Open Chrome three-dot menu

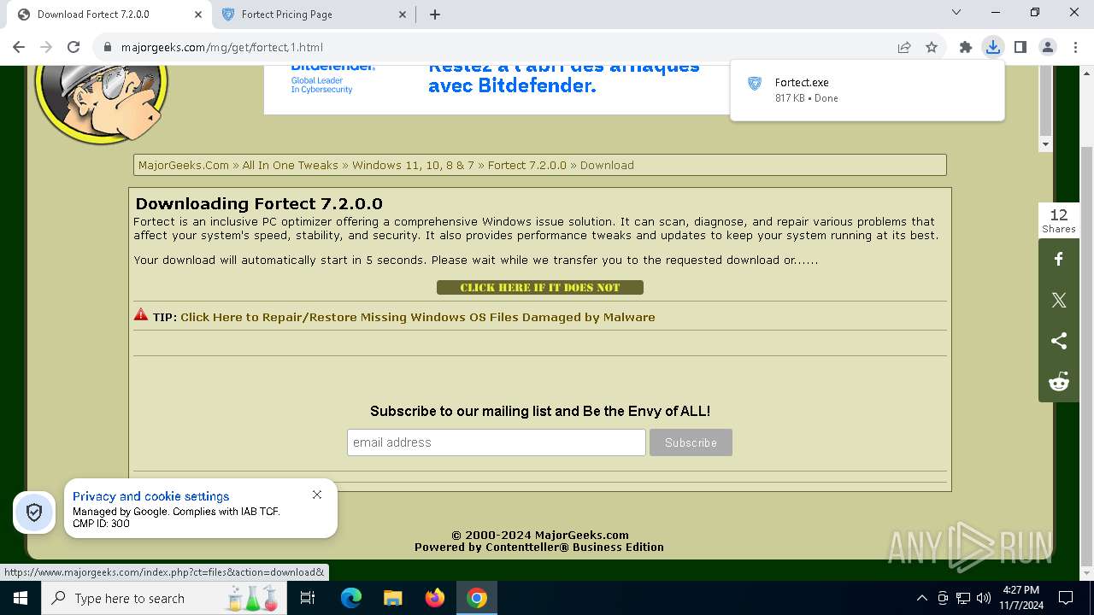point(1075,47)
